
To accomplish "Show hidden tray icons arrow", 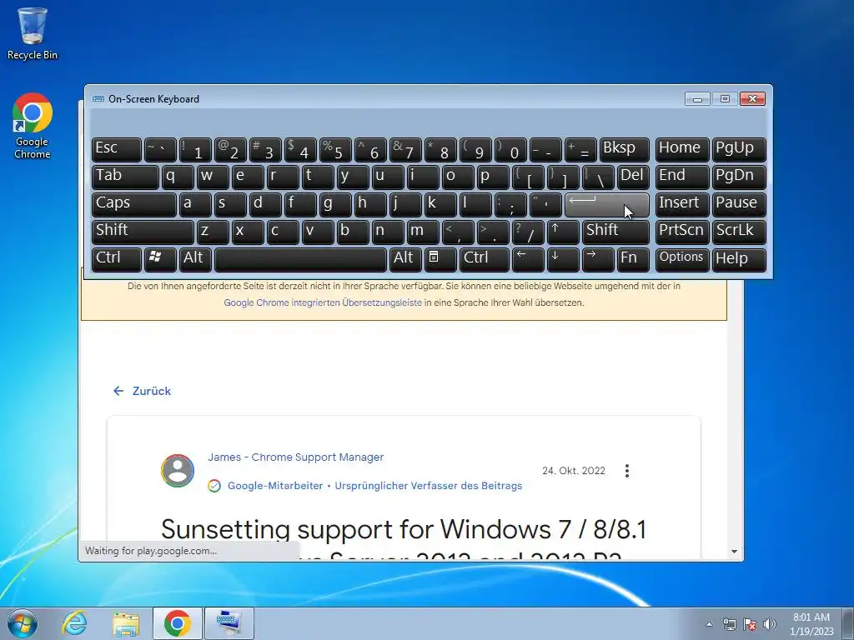I will [x=709, y=624].
